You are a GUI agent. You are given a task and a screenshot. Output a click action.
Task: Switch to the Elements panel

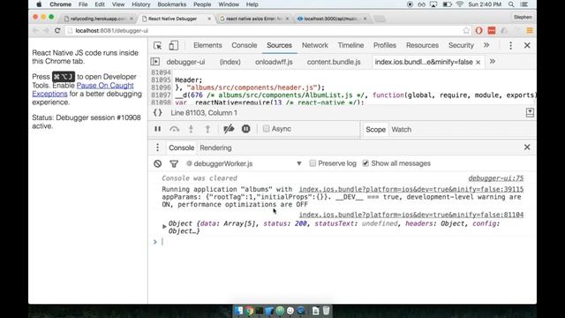pos(207,45)
